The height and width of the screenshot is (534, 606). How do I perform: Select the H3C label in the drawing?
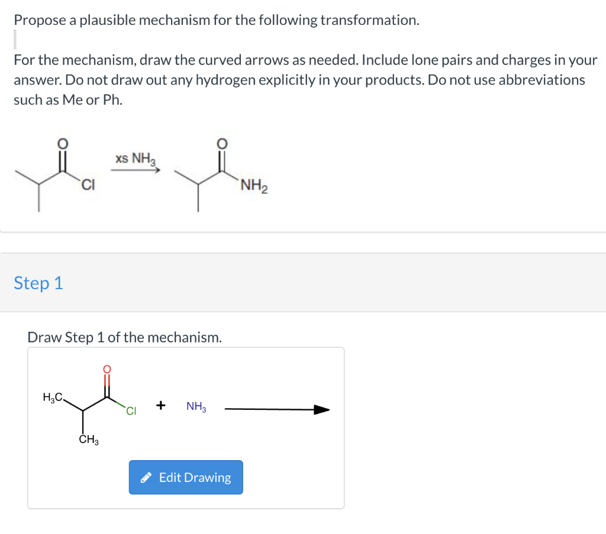click(52, 397)
